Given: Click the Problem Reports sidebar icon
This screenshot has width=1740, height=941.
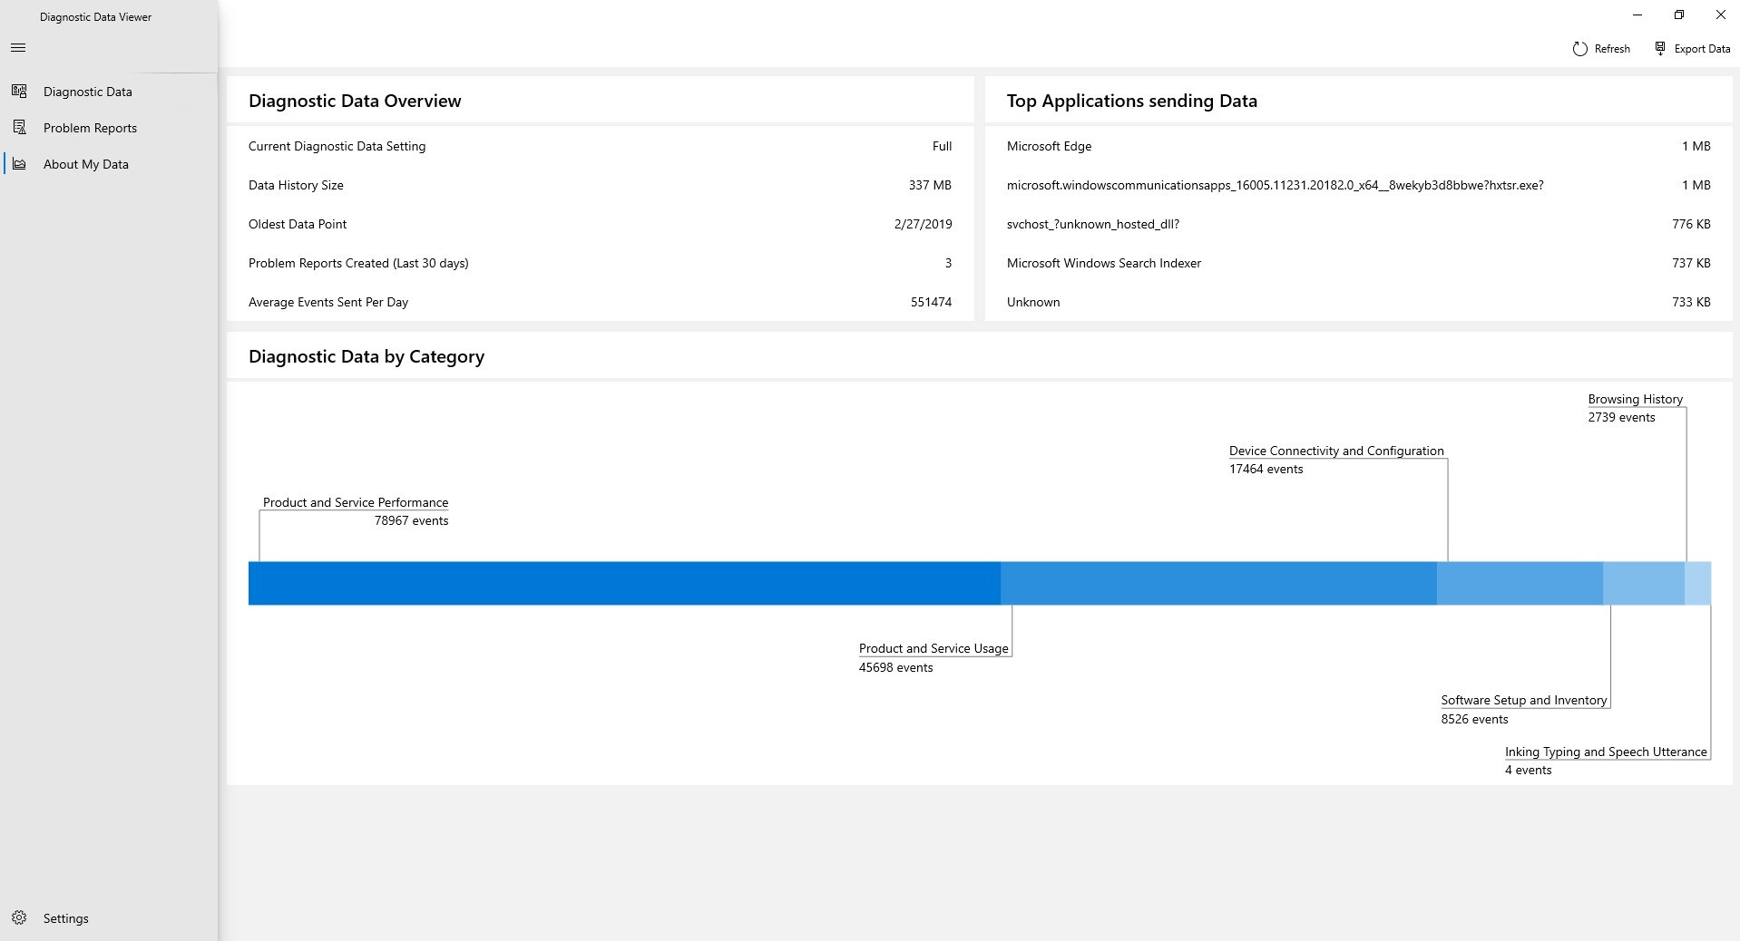Looking at the screenshot, I should pyautogui.click(x=20, y=127).
